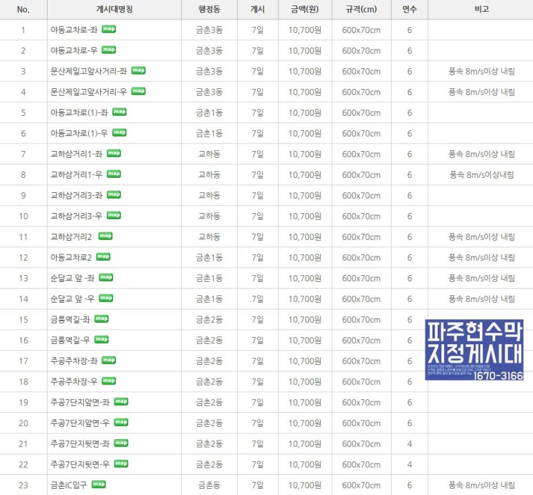View map of 교하삼거리3-좌

114,195
